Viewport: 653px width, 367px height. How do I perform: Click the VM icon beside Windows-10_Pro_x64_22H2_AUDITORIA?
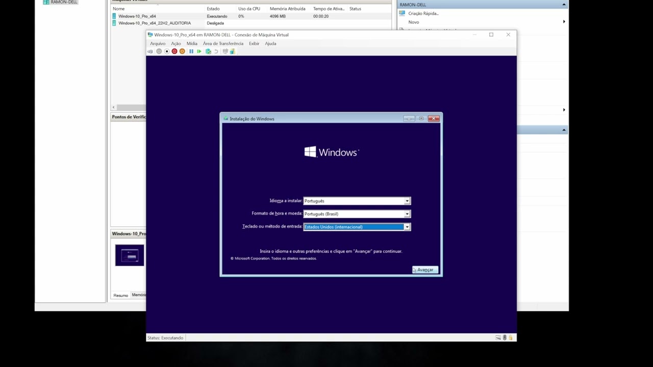pyautogui.click(x=114, y=23)
